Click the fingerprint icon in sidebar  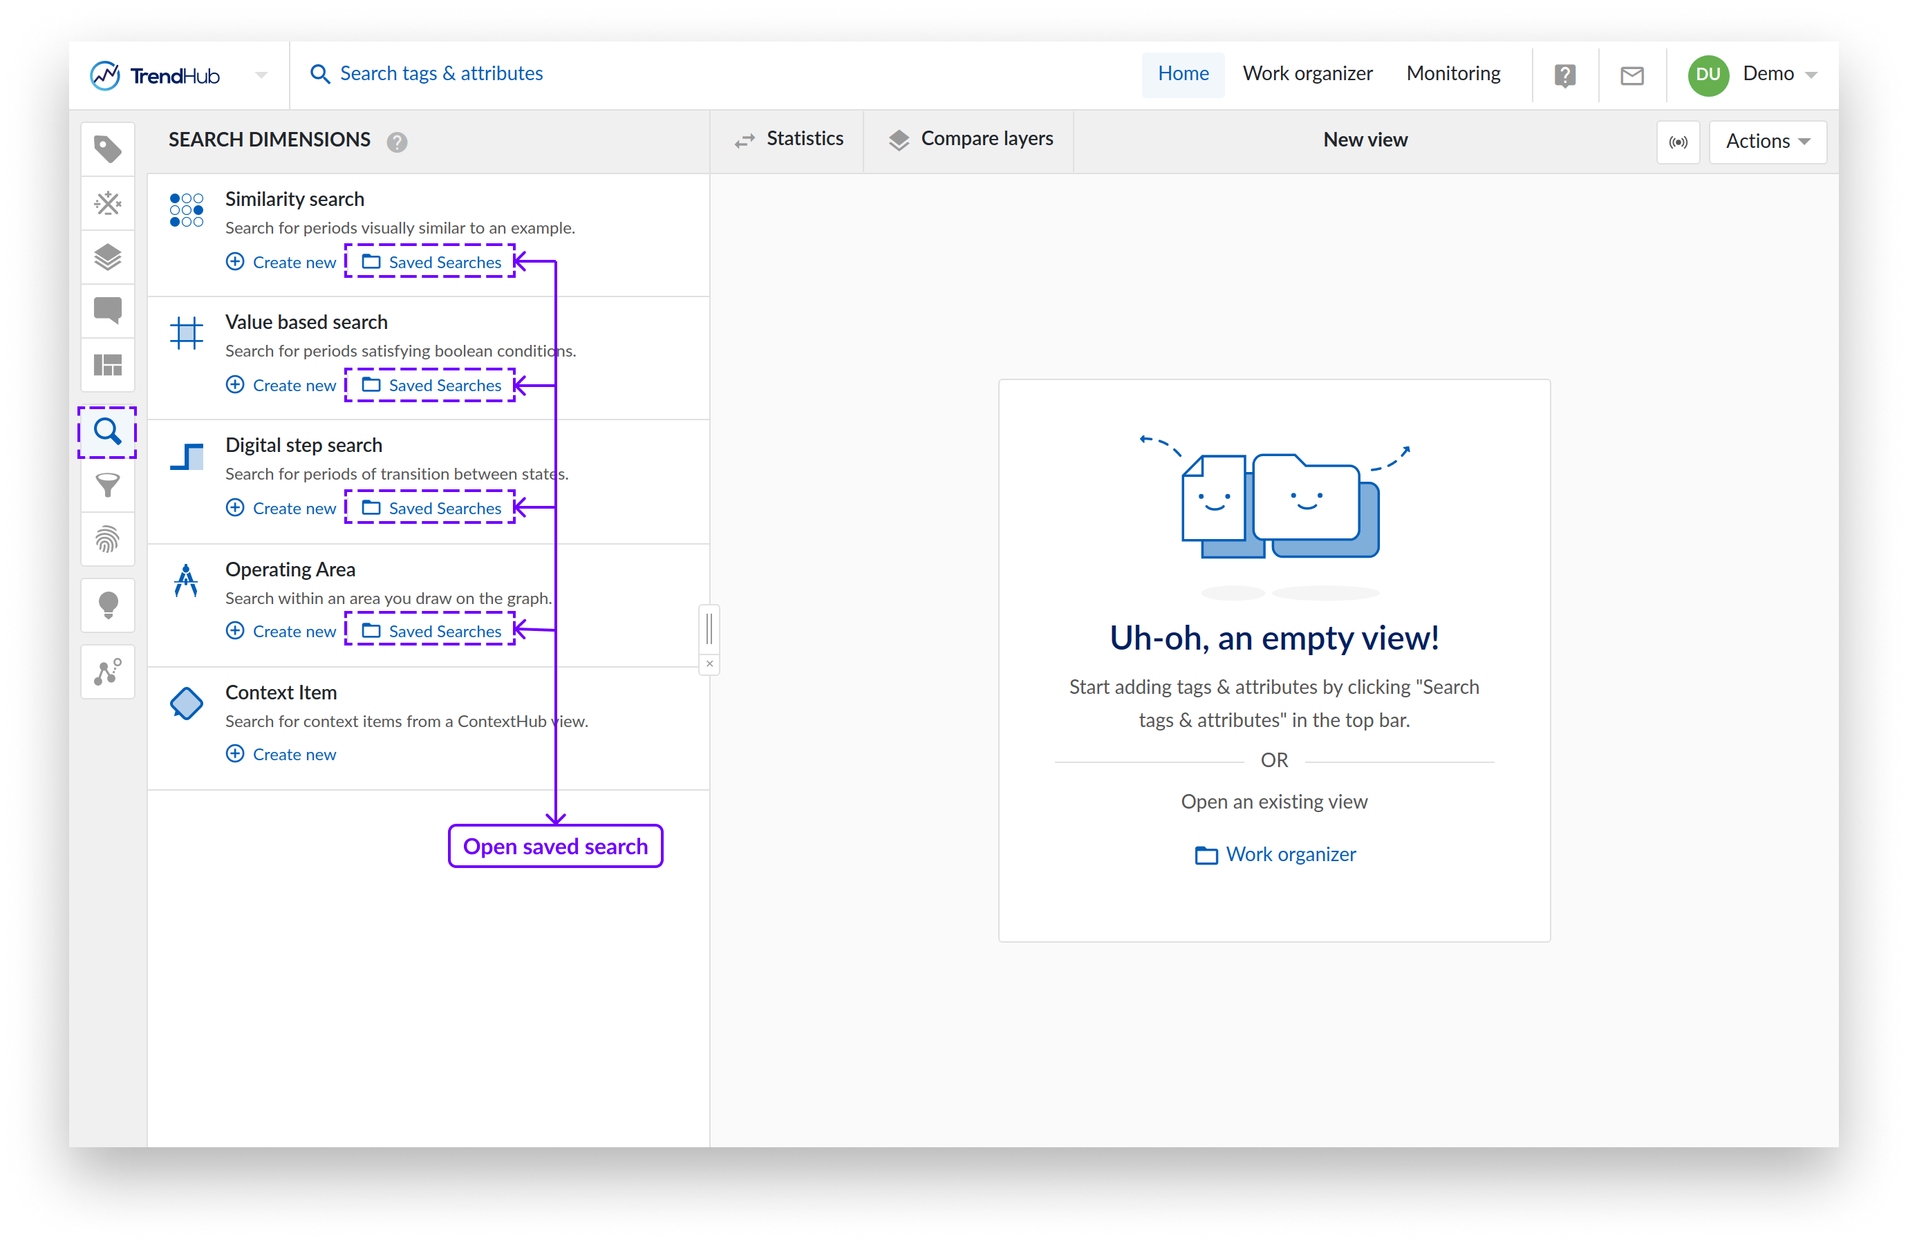[x=107, y=540]
